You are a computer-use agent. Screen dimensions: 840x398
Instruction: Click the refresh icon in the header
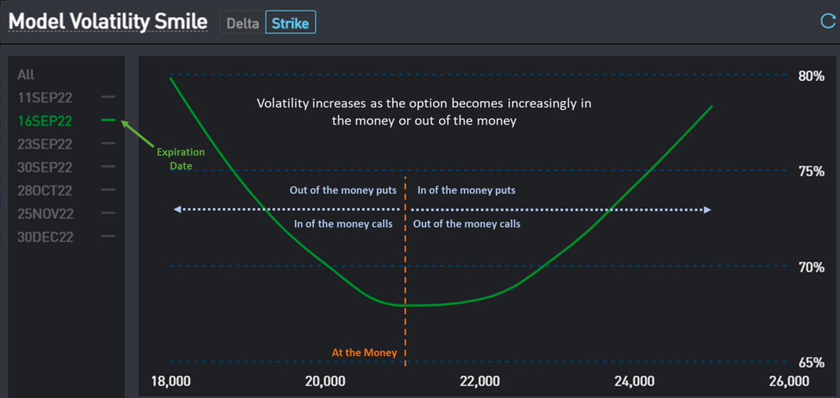click(x=827, y=21)
